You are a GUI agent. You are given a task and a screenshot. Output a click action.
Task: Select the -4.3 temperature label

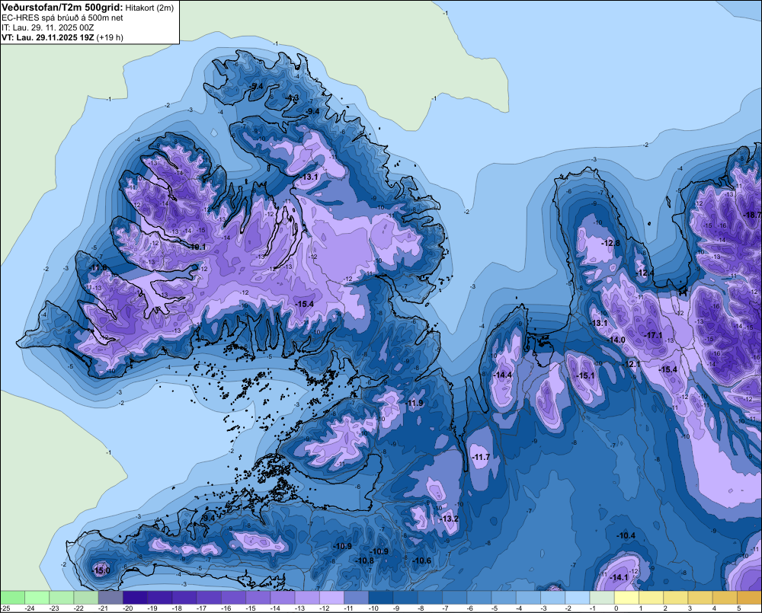[x=292, y=97]
